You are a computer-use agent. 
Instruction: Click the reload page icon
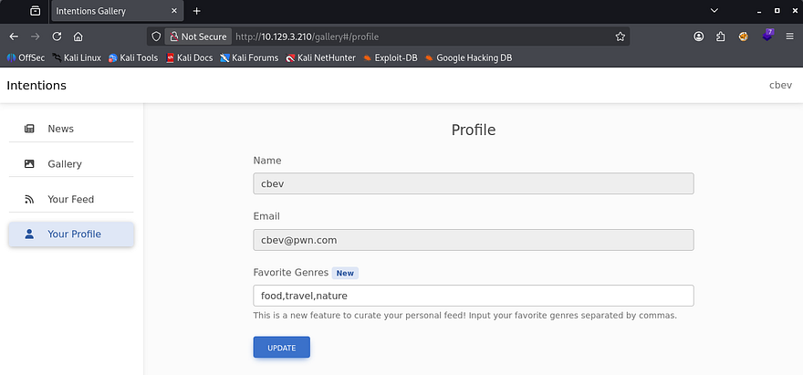[57, 36]
